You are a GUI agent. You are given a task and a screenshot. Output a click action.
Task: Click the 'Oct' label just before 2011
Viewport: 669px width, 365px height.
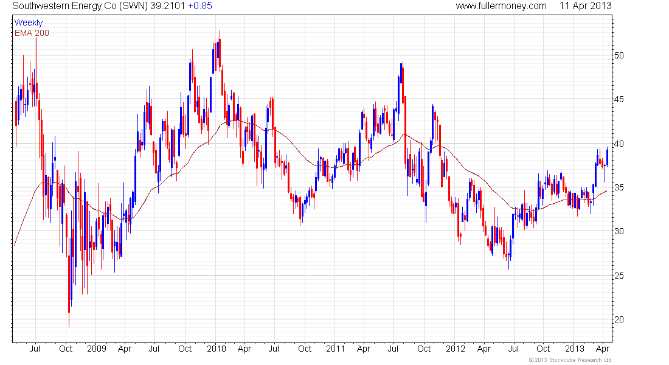point(305,349)
